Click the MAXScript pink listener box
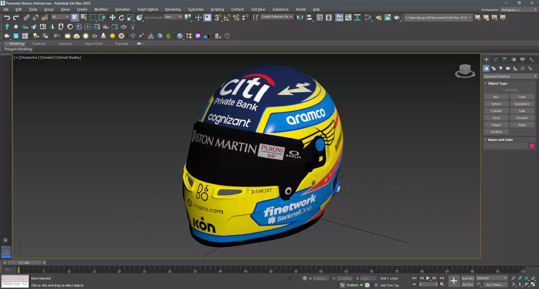Image resolution: width=539 pixels, height=289 pixels. pos(15,278)
